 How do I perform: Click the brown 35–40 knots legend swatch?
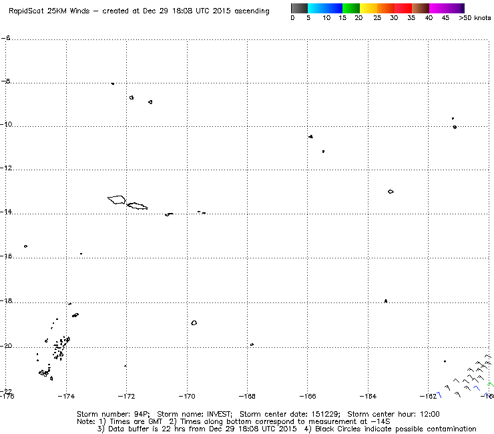421,8
